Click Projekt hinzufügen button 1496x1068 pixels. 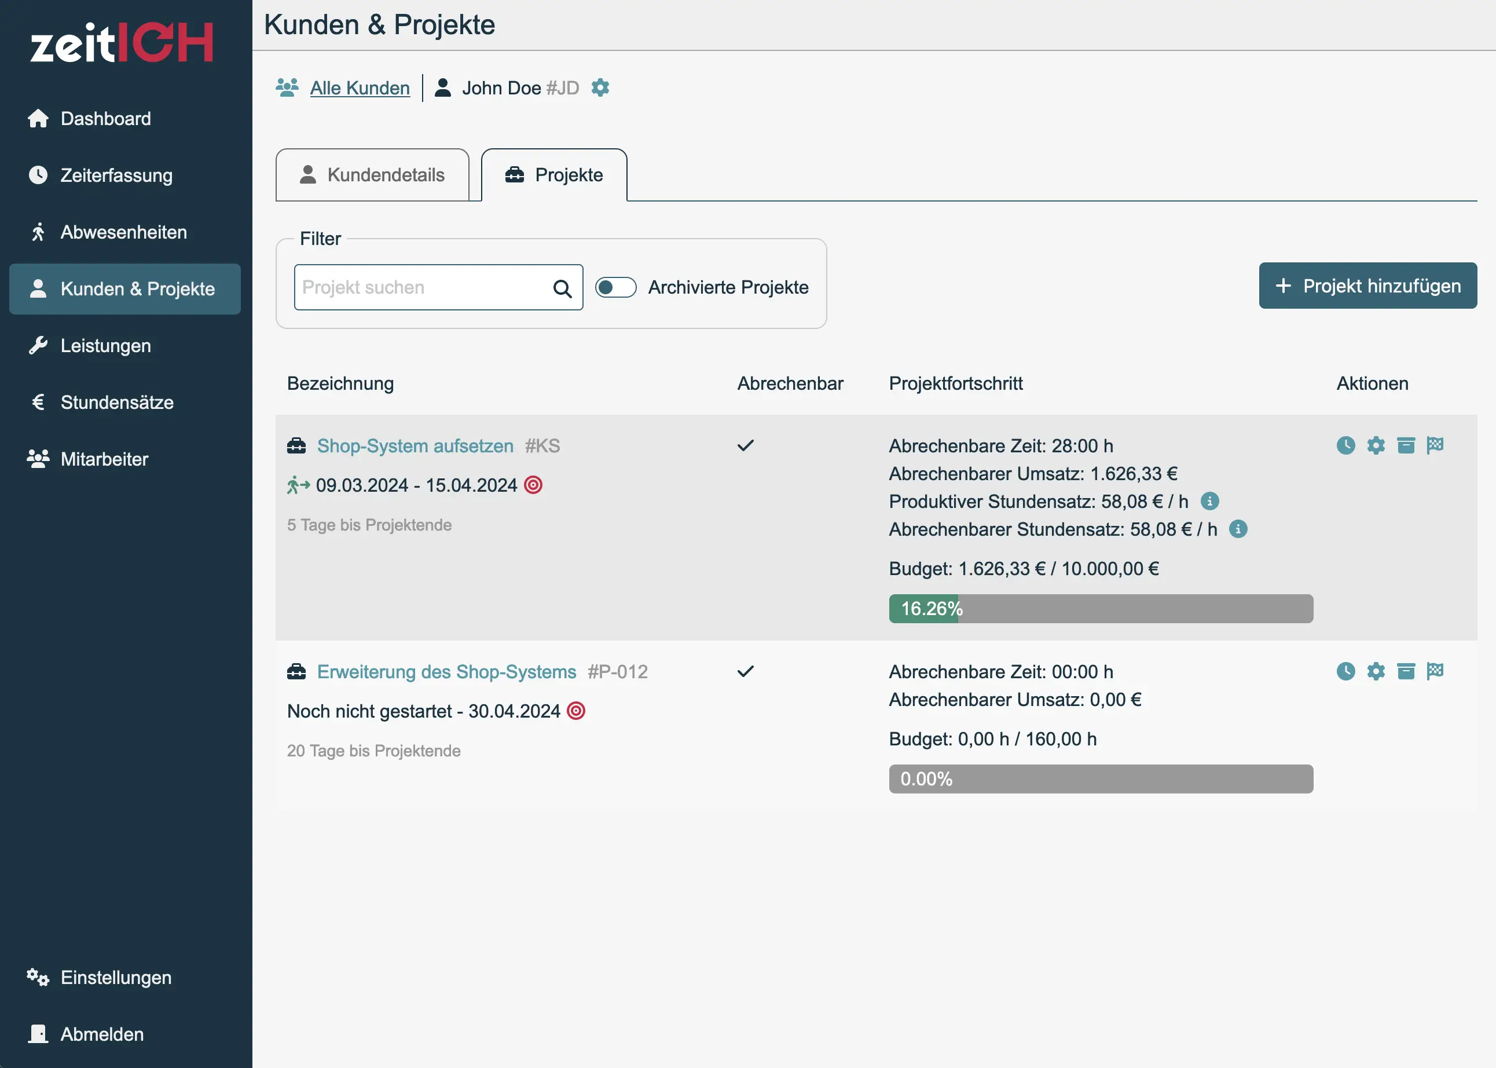(1368, 286)
